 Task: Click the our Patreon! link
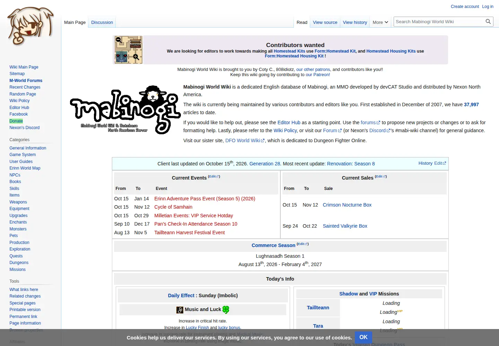tap(318, 75)
